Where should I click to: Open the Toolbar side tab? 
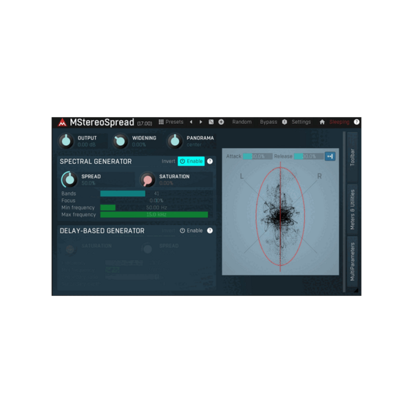coord(352,158)
